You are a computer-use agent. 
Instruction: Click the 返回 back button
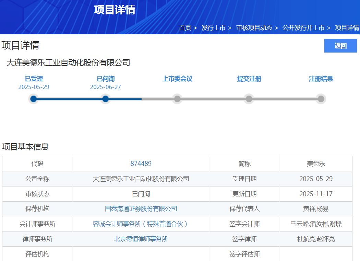340,46
